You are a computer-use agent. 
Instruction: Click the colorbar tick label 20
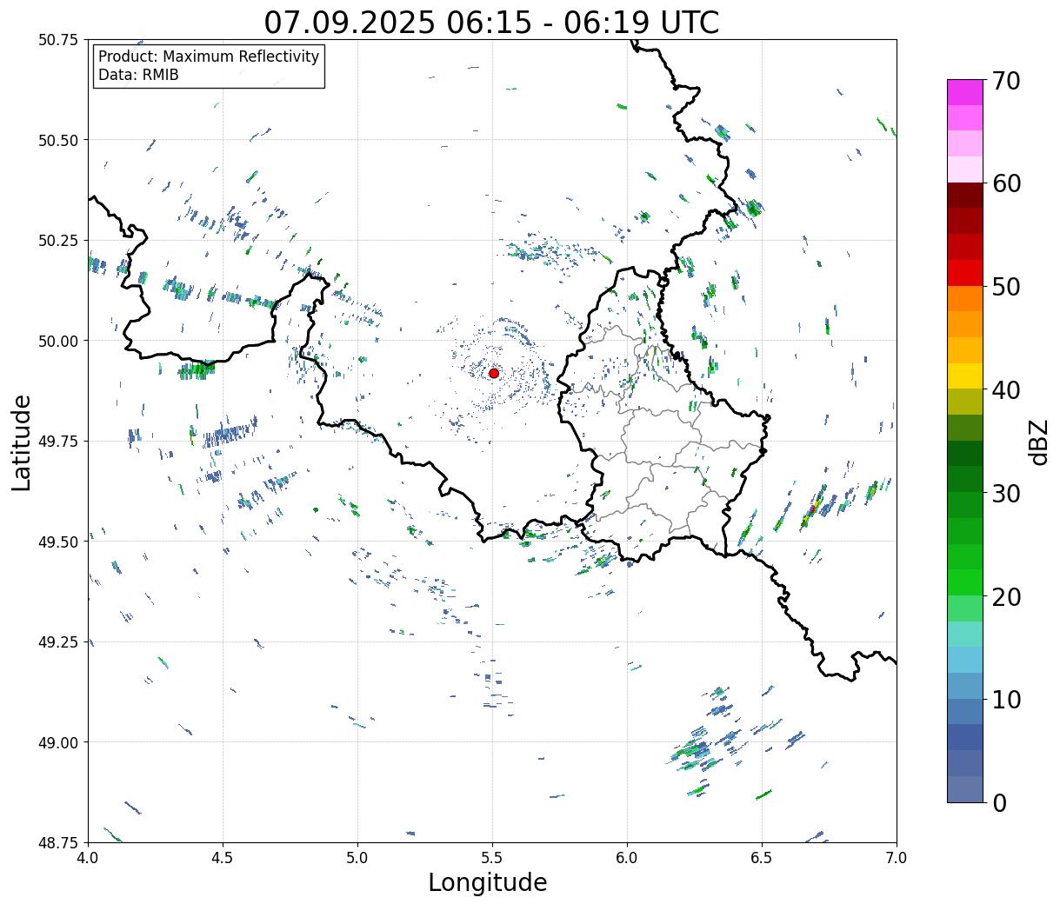point(1005,596)
